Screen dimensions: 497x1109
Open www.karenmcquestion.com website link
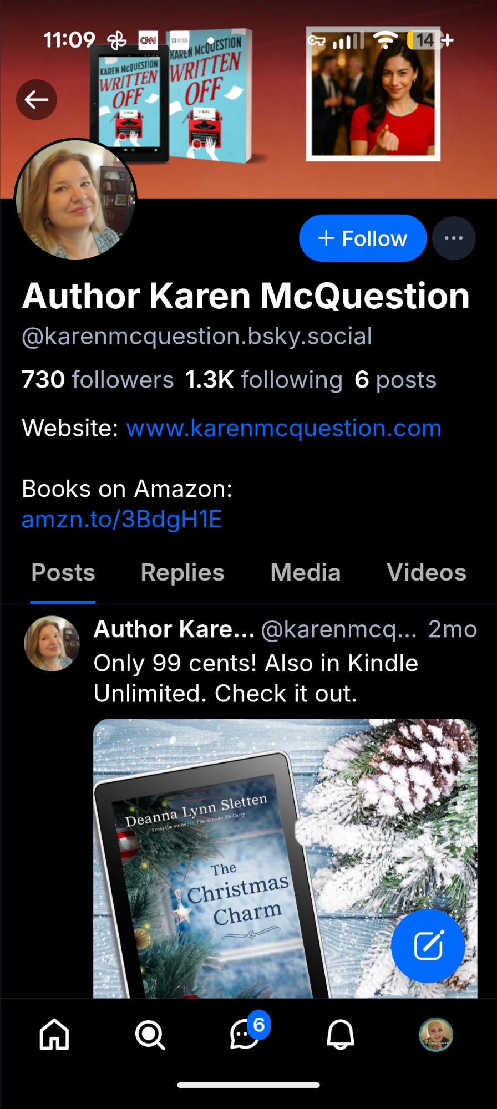pos(284,429)
